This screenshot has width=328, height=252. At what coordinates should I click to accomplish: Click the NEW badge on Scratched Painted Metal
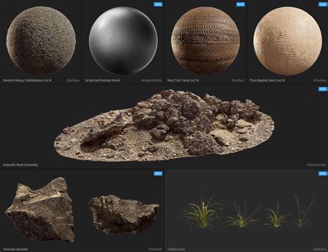point(158,4)
